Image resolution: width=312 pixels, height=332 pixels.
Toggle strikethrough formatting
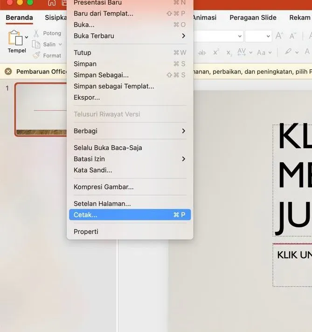[202, 52]
